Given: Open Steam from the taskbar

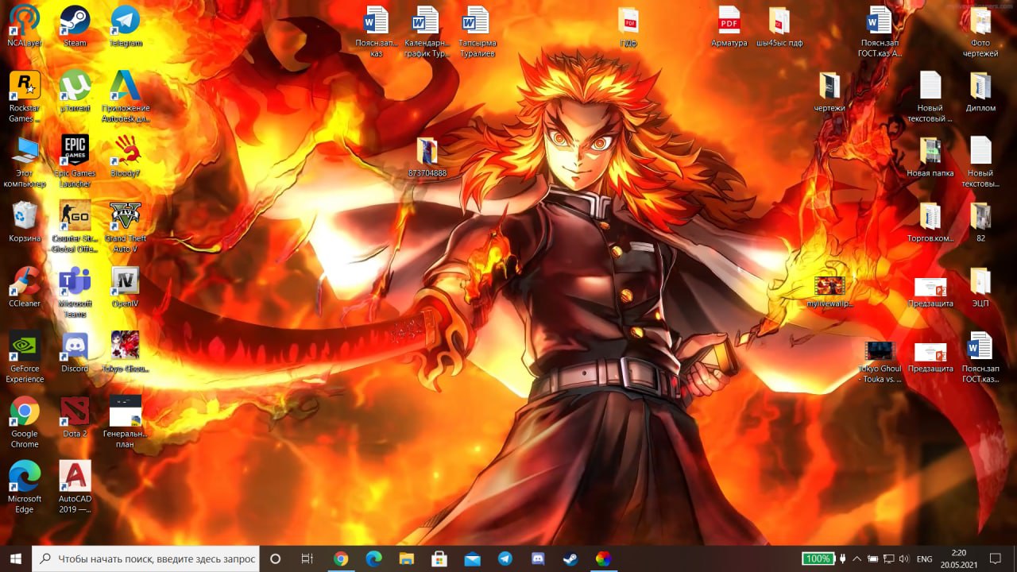Looking at the screenshot, I should tap(570, 558).
